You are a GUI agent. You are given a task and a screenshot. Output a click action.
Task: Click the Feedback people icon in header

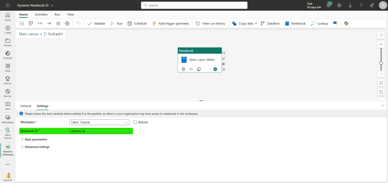[372, 5]
